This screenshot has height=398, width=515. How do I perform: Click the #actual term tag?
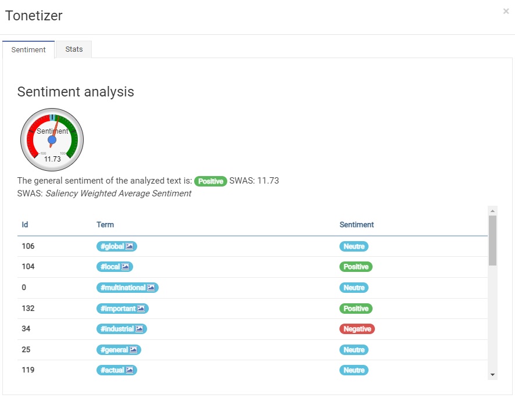[x=117, y=370]
